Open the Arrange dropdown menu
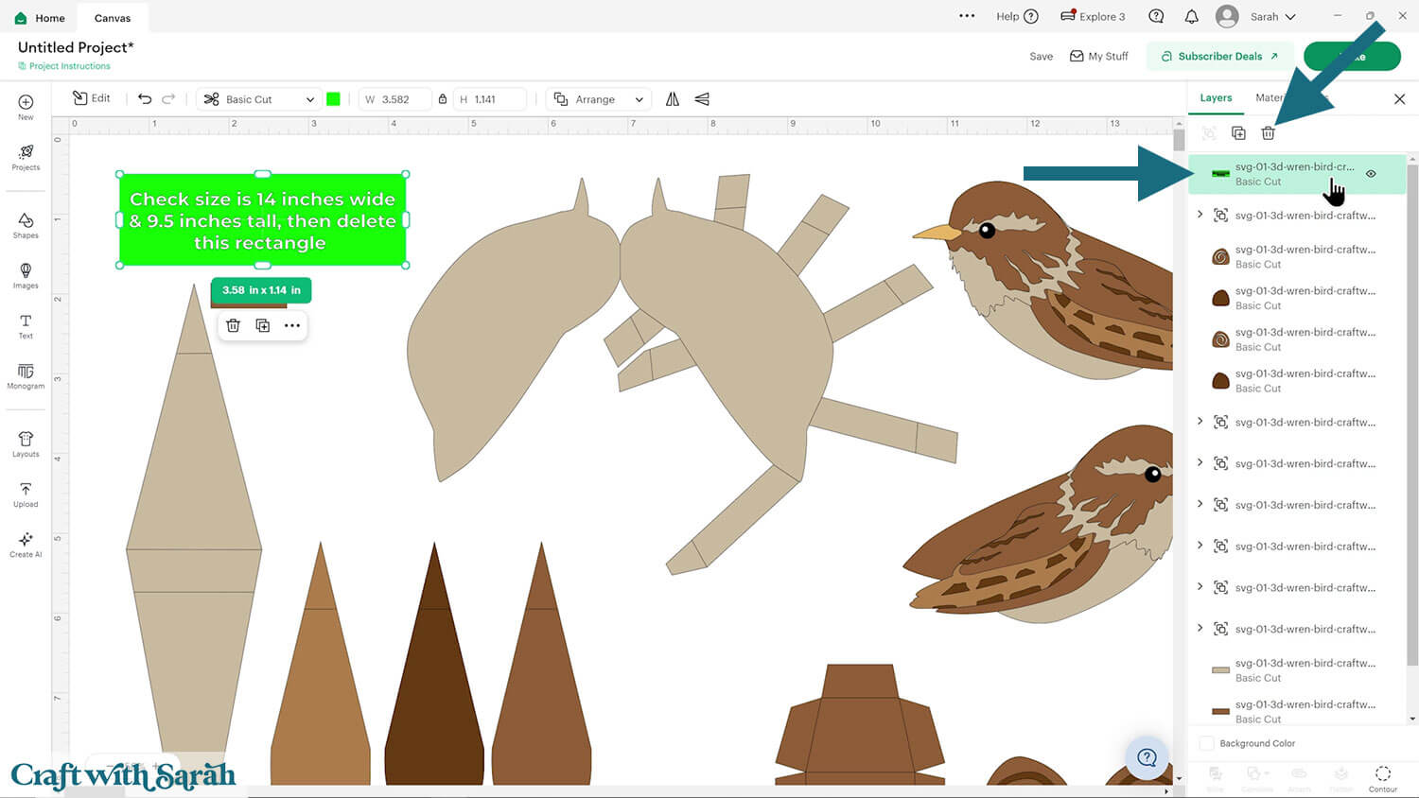 coord(600,99)
